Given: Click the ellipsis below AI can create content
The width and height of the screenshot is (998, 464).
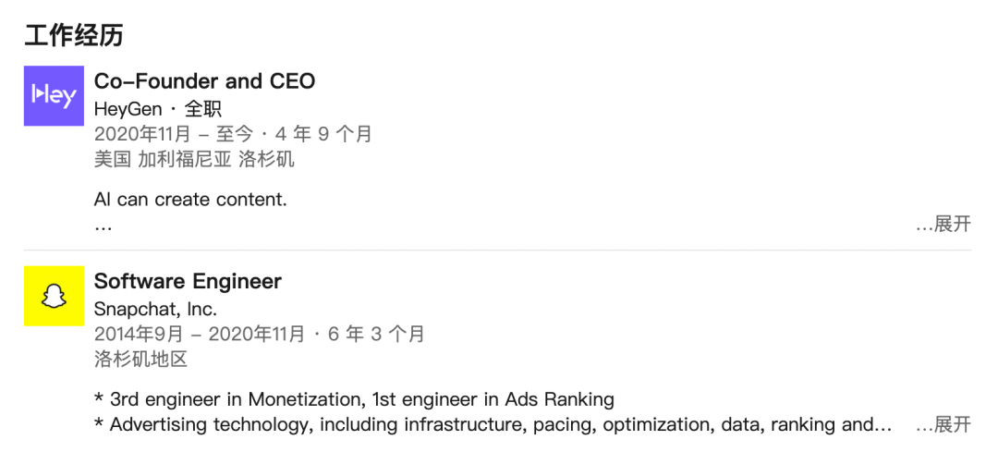Looking at the screenshot, I should pos(103,226).
